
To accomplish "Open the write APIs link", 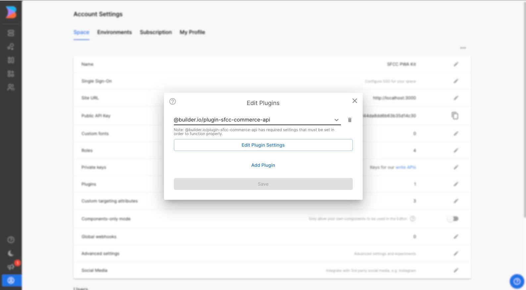I will pyautogui.click(x=406, y=167).
